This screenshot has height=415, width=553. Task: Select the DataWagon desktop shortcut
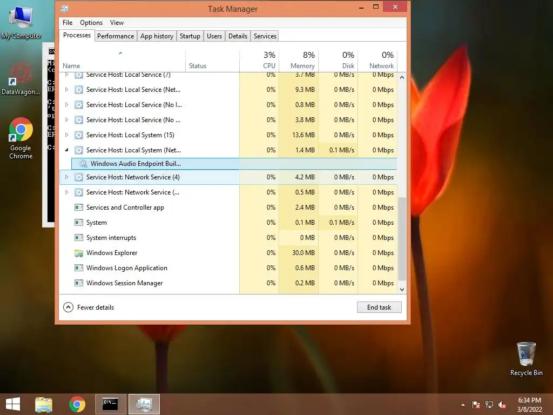click(x=21, y=78)
